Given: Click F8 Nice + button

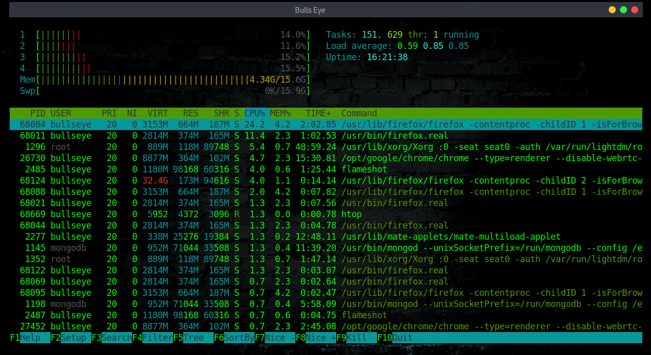Looking at the screenshot, I should tap(315, 338).
